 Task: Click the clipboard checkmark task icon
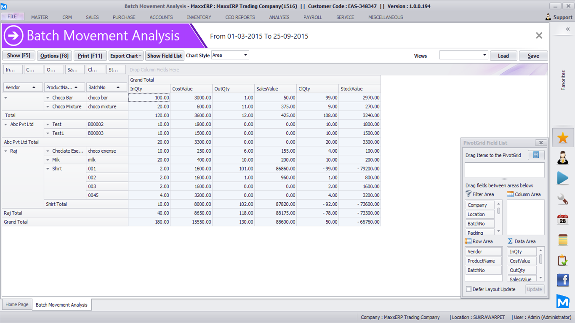click(563, 260)
